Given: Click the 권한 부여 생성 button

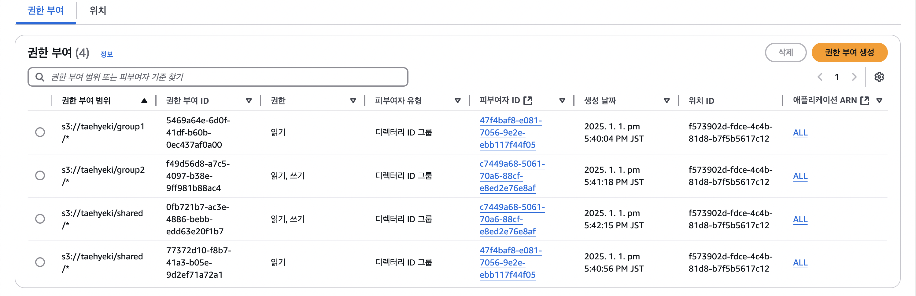Looking at the screenshot, I should (850, 52).
